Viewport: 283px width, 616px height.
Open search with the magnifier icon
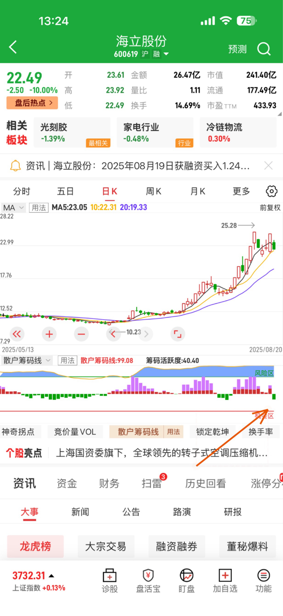[264, 48]
